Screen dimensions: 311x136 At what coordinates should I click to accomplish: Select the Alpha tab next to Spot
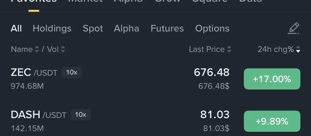coord(126,28)
